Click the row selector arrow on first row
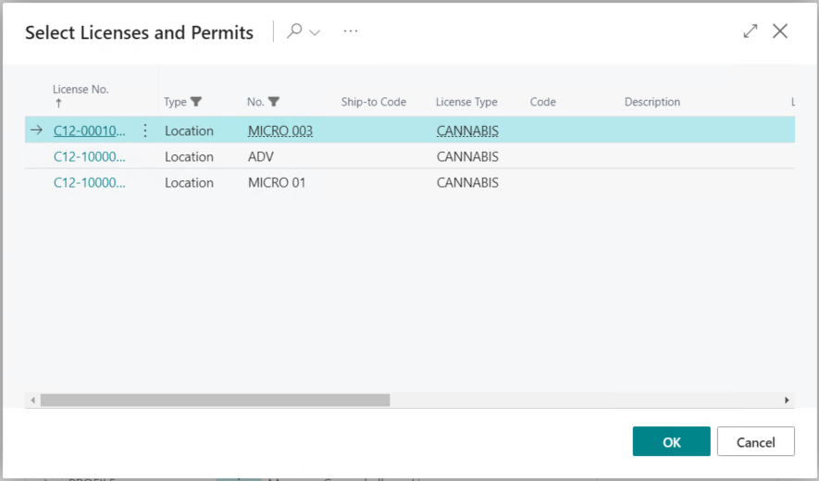The image size is (819, 481). pos(36,130)
